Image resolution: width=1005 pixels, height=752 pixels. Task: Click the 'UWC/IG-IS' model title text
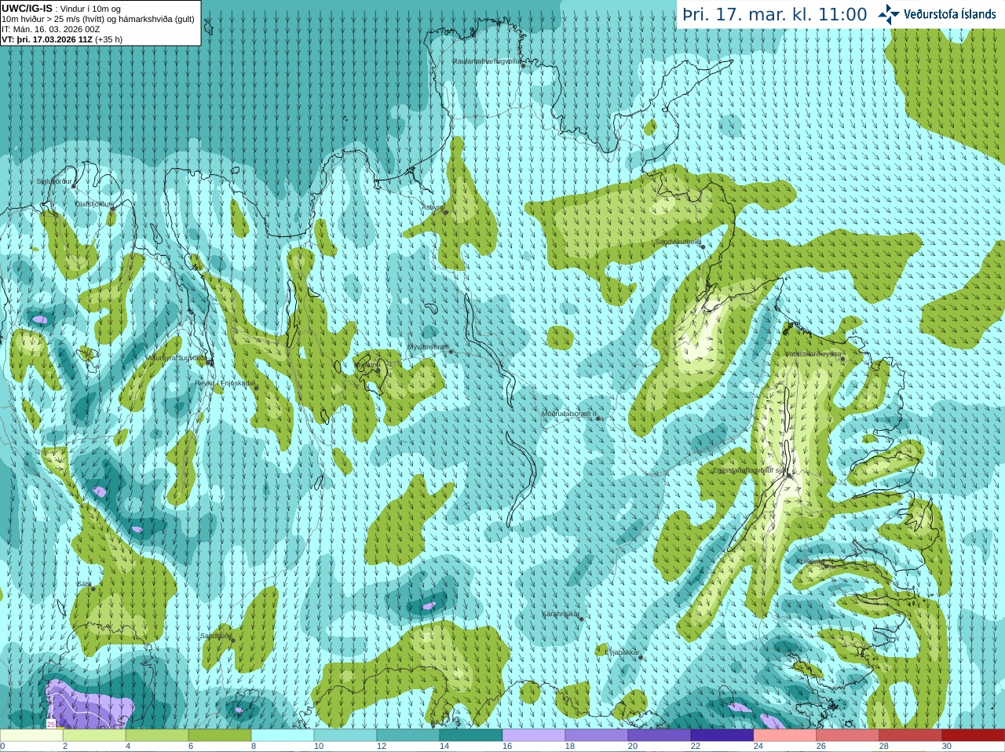27,8
